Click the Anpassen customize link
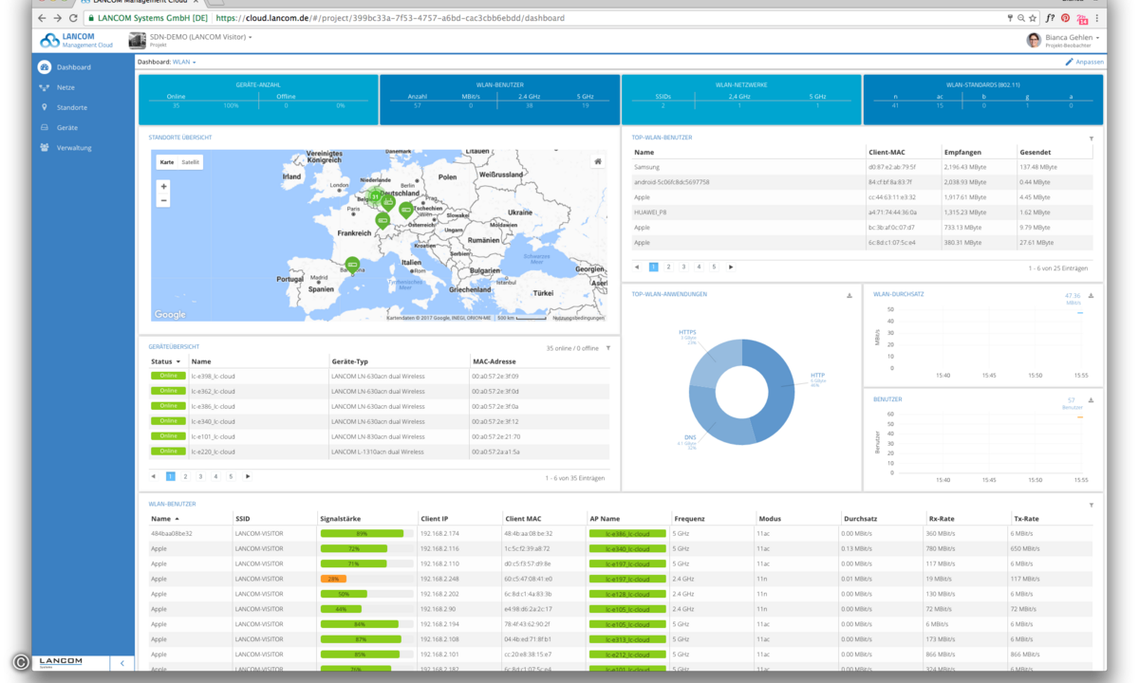Viewport: 1139px width, 683px height. coord(1084,62)
